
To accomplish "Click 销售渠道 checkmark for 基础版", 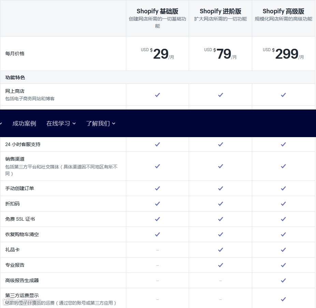I will [x=157, y=166].
